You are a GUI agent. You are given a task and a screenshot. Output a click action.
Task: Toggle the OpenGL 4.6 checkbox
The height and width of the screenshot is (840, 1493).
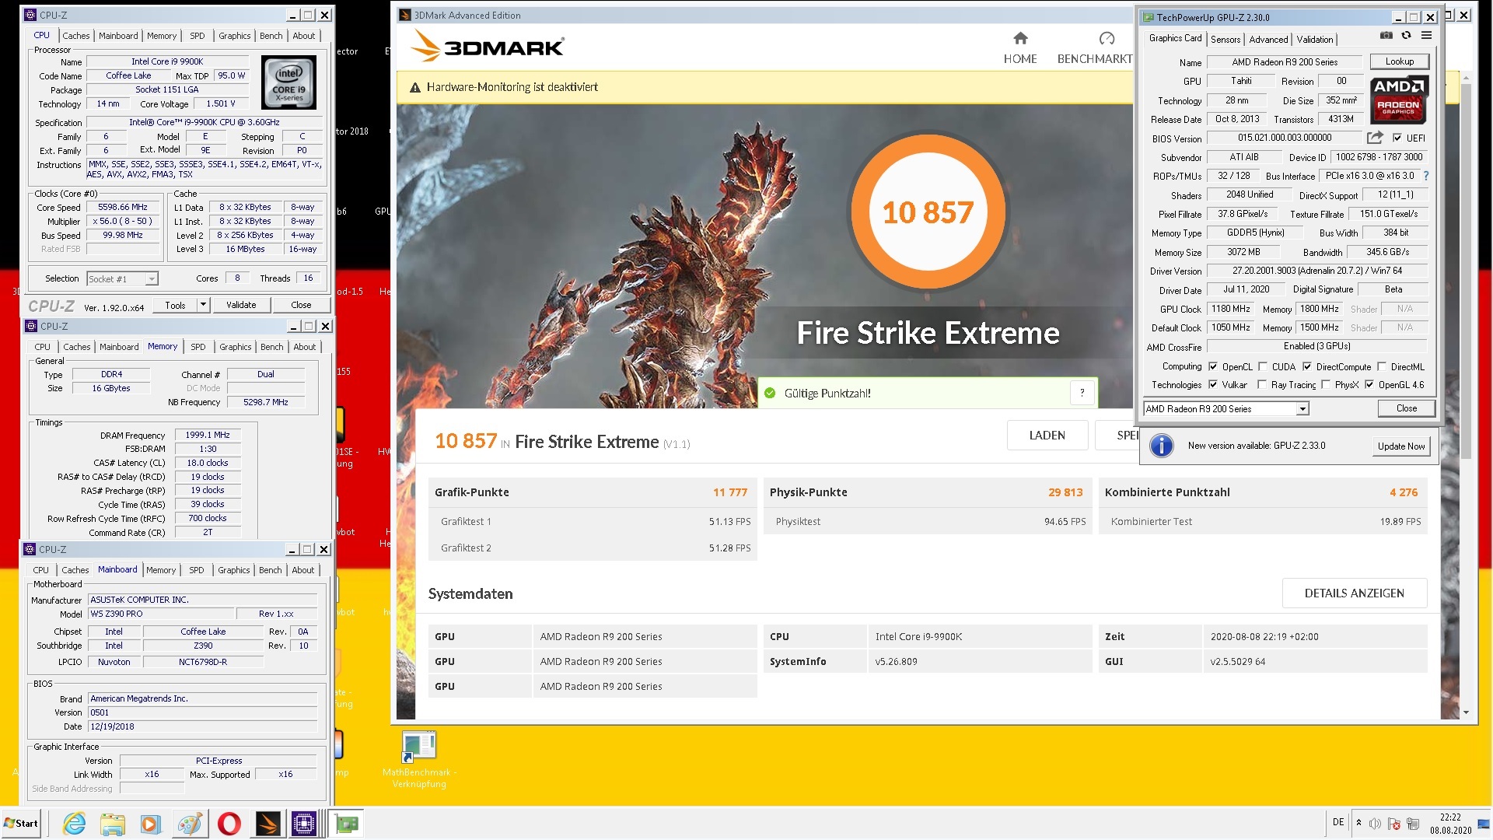tap(1369, 384)
